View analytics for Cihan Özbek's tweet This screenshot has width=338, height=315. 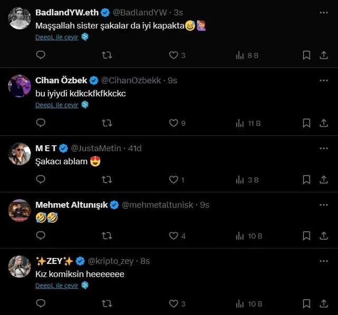tap(248, 123)
